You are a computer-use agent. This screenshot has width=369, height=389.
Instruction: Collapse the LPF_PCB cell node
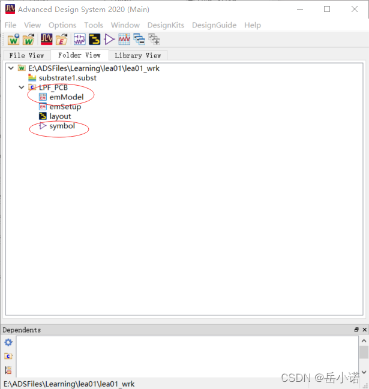pos(22,88)
